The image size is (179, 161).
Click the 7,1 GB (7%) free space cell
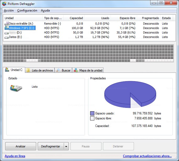click(x=128, y=28)
